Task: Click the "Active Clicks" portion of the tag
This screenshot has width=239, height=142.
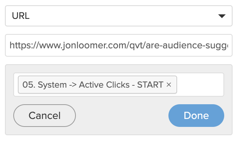Action: 104,85
